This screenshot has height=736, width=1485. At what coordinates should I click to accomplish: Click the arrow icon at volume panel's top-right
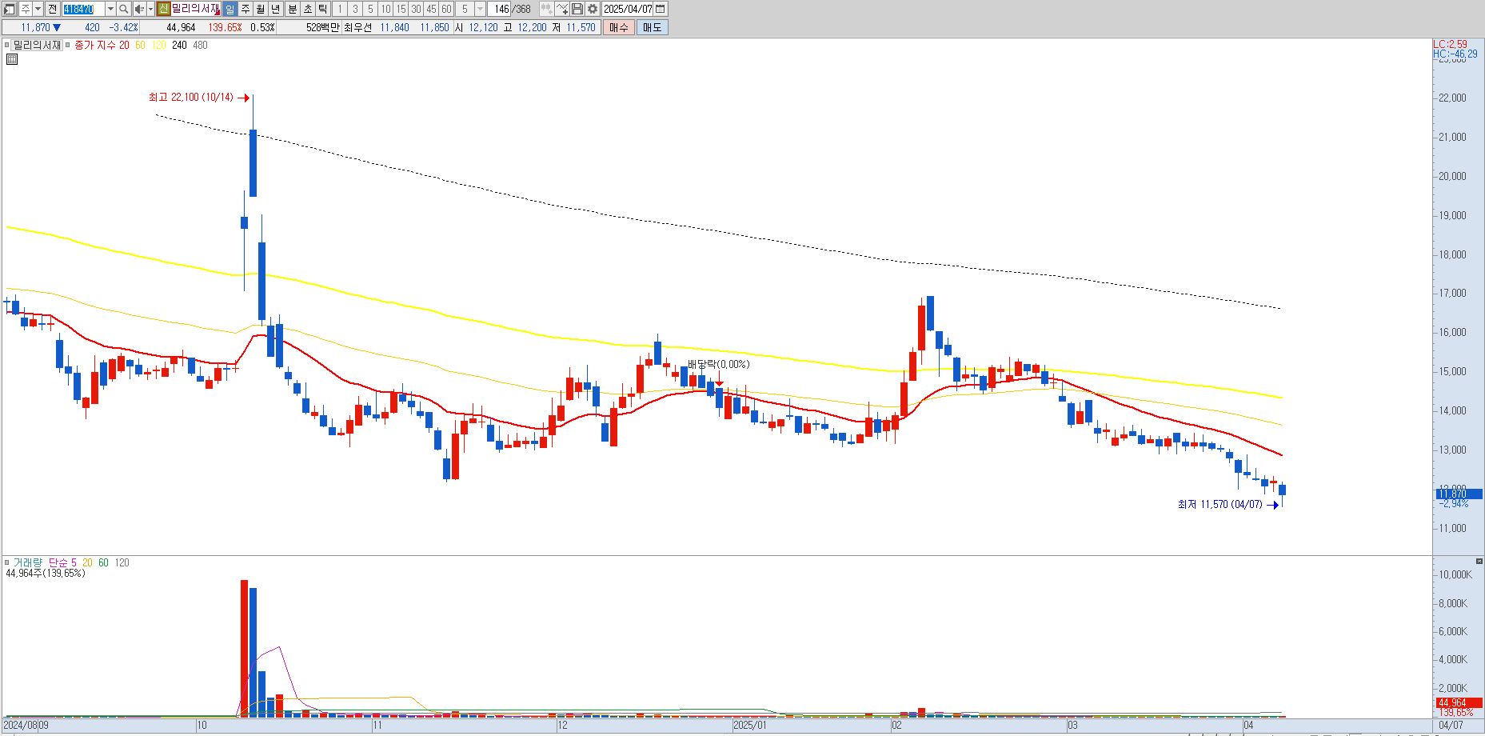point(1480,561)
